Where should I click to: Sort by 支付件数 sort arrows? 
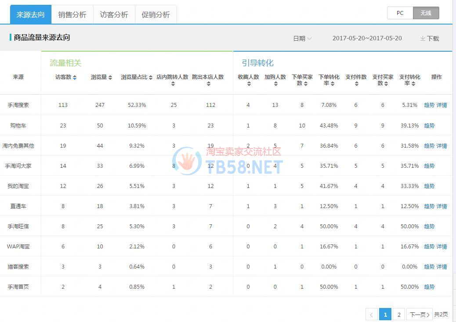(x=356, y=84)
